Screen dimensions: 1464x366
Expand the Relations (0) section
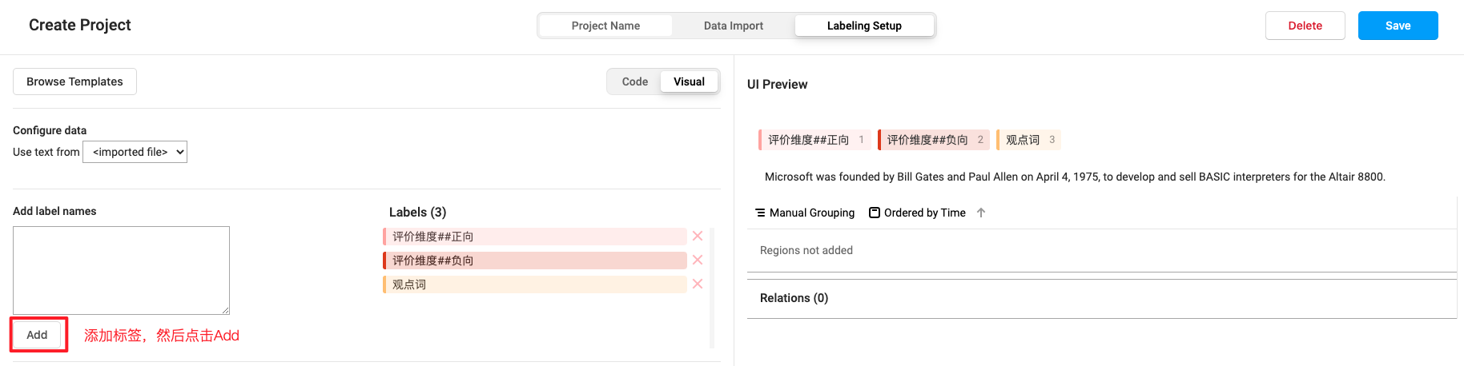(794, 298)
